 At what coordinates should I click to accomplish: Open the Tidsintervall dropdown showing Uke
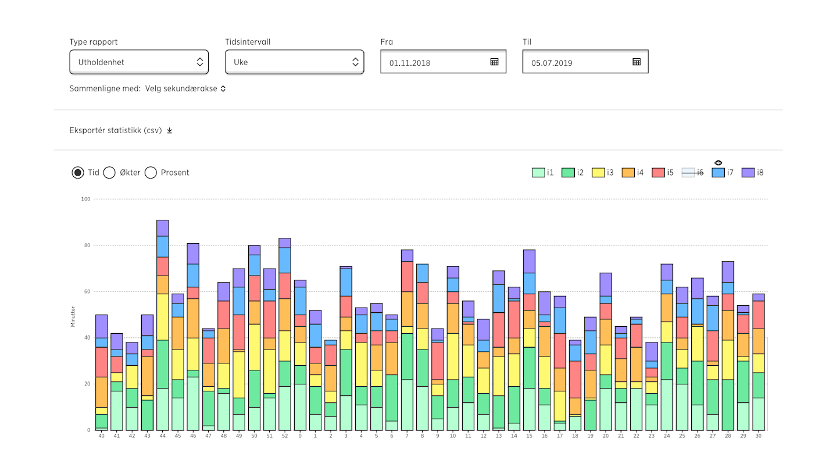295,62
